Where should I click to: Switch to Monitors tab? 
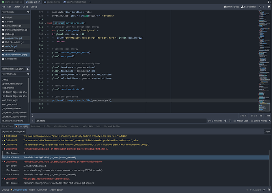(75, 126)
